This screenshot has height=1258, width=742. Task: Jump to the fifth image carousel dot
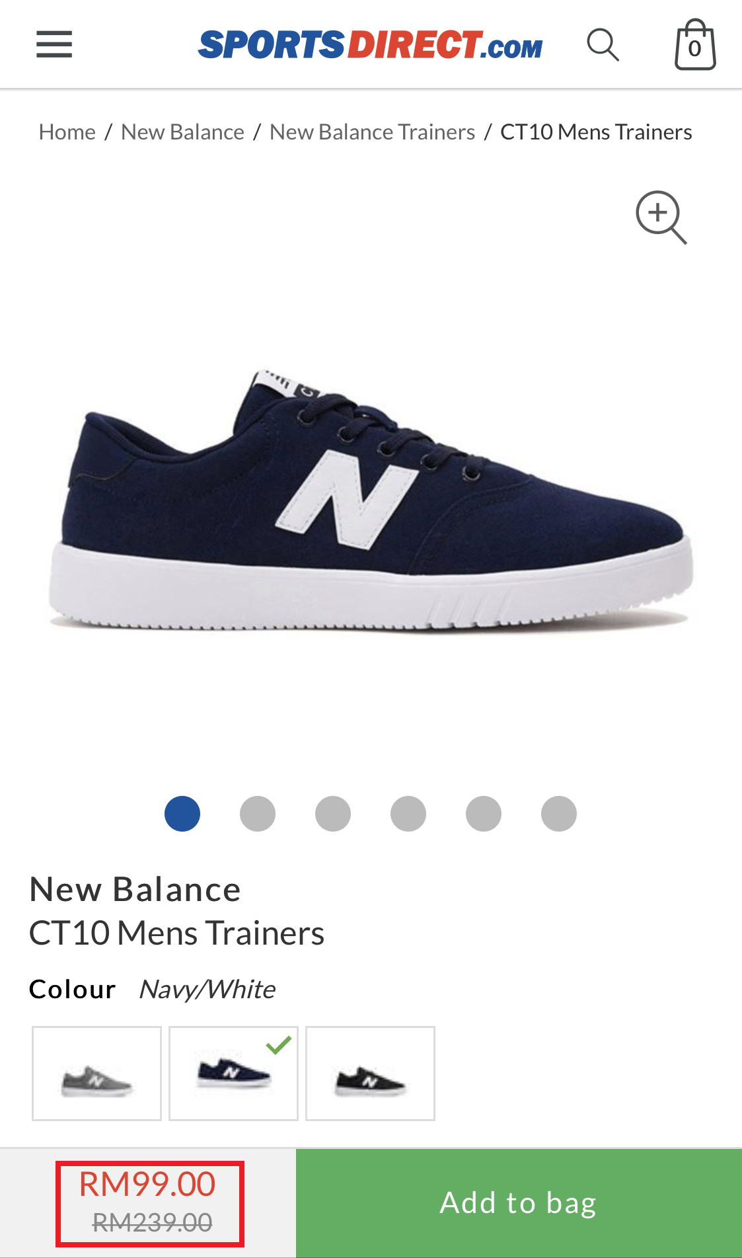[x=484, y=813]
